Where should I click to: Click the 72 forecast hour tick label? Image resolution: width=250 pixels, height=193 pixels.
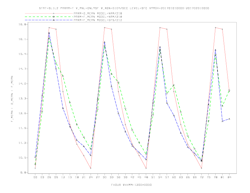point(202,177)
